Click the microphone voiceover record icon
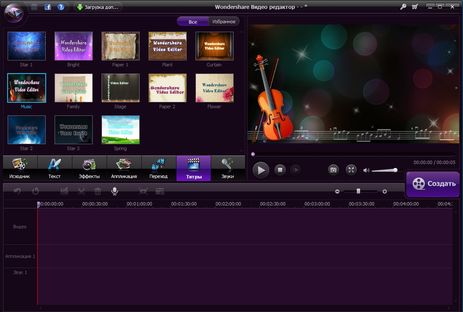 115,191
